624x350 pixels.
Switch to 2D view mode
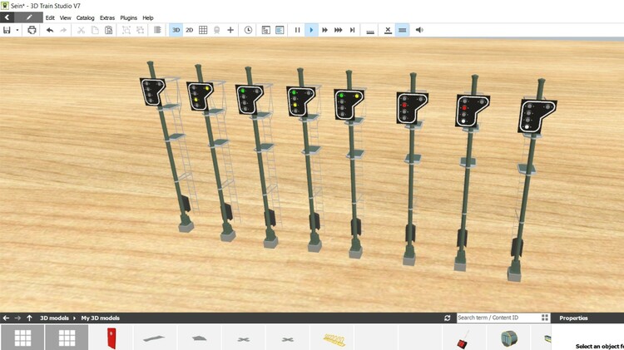click(189, 30)
